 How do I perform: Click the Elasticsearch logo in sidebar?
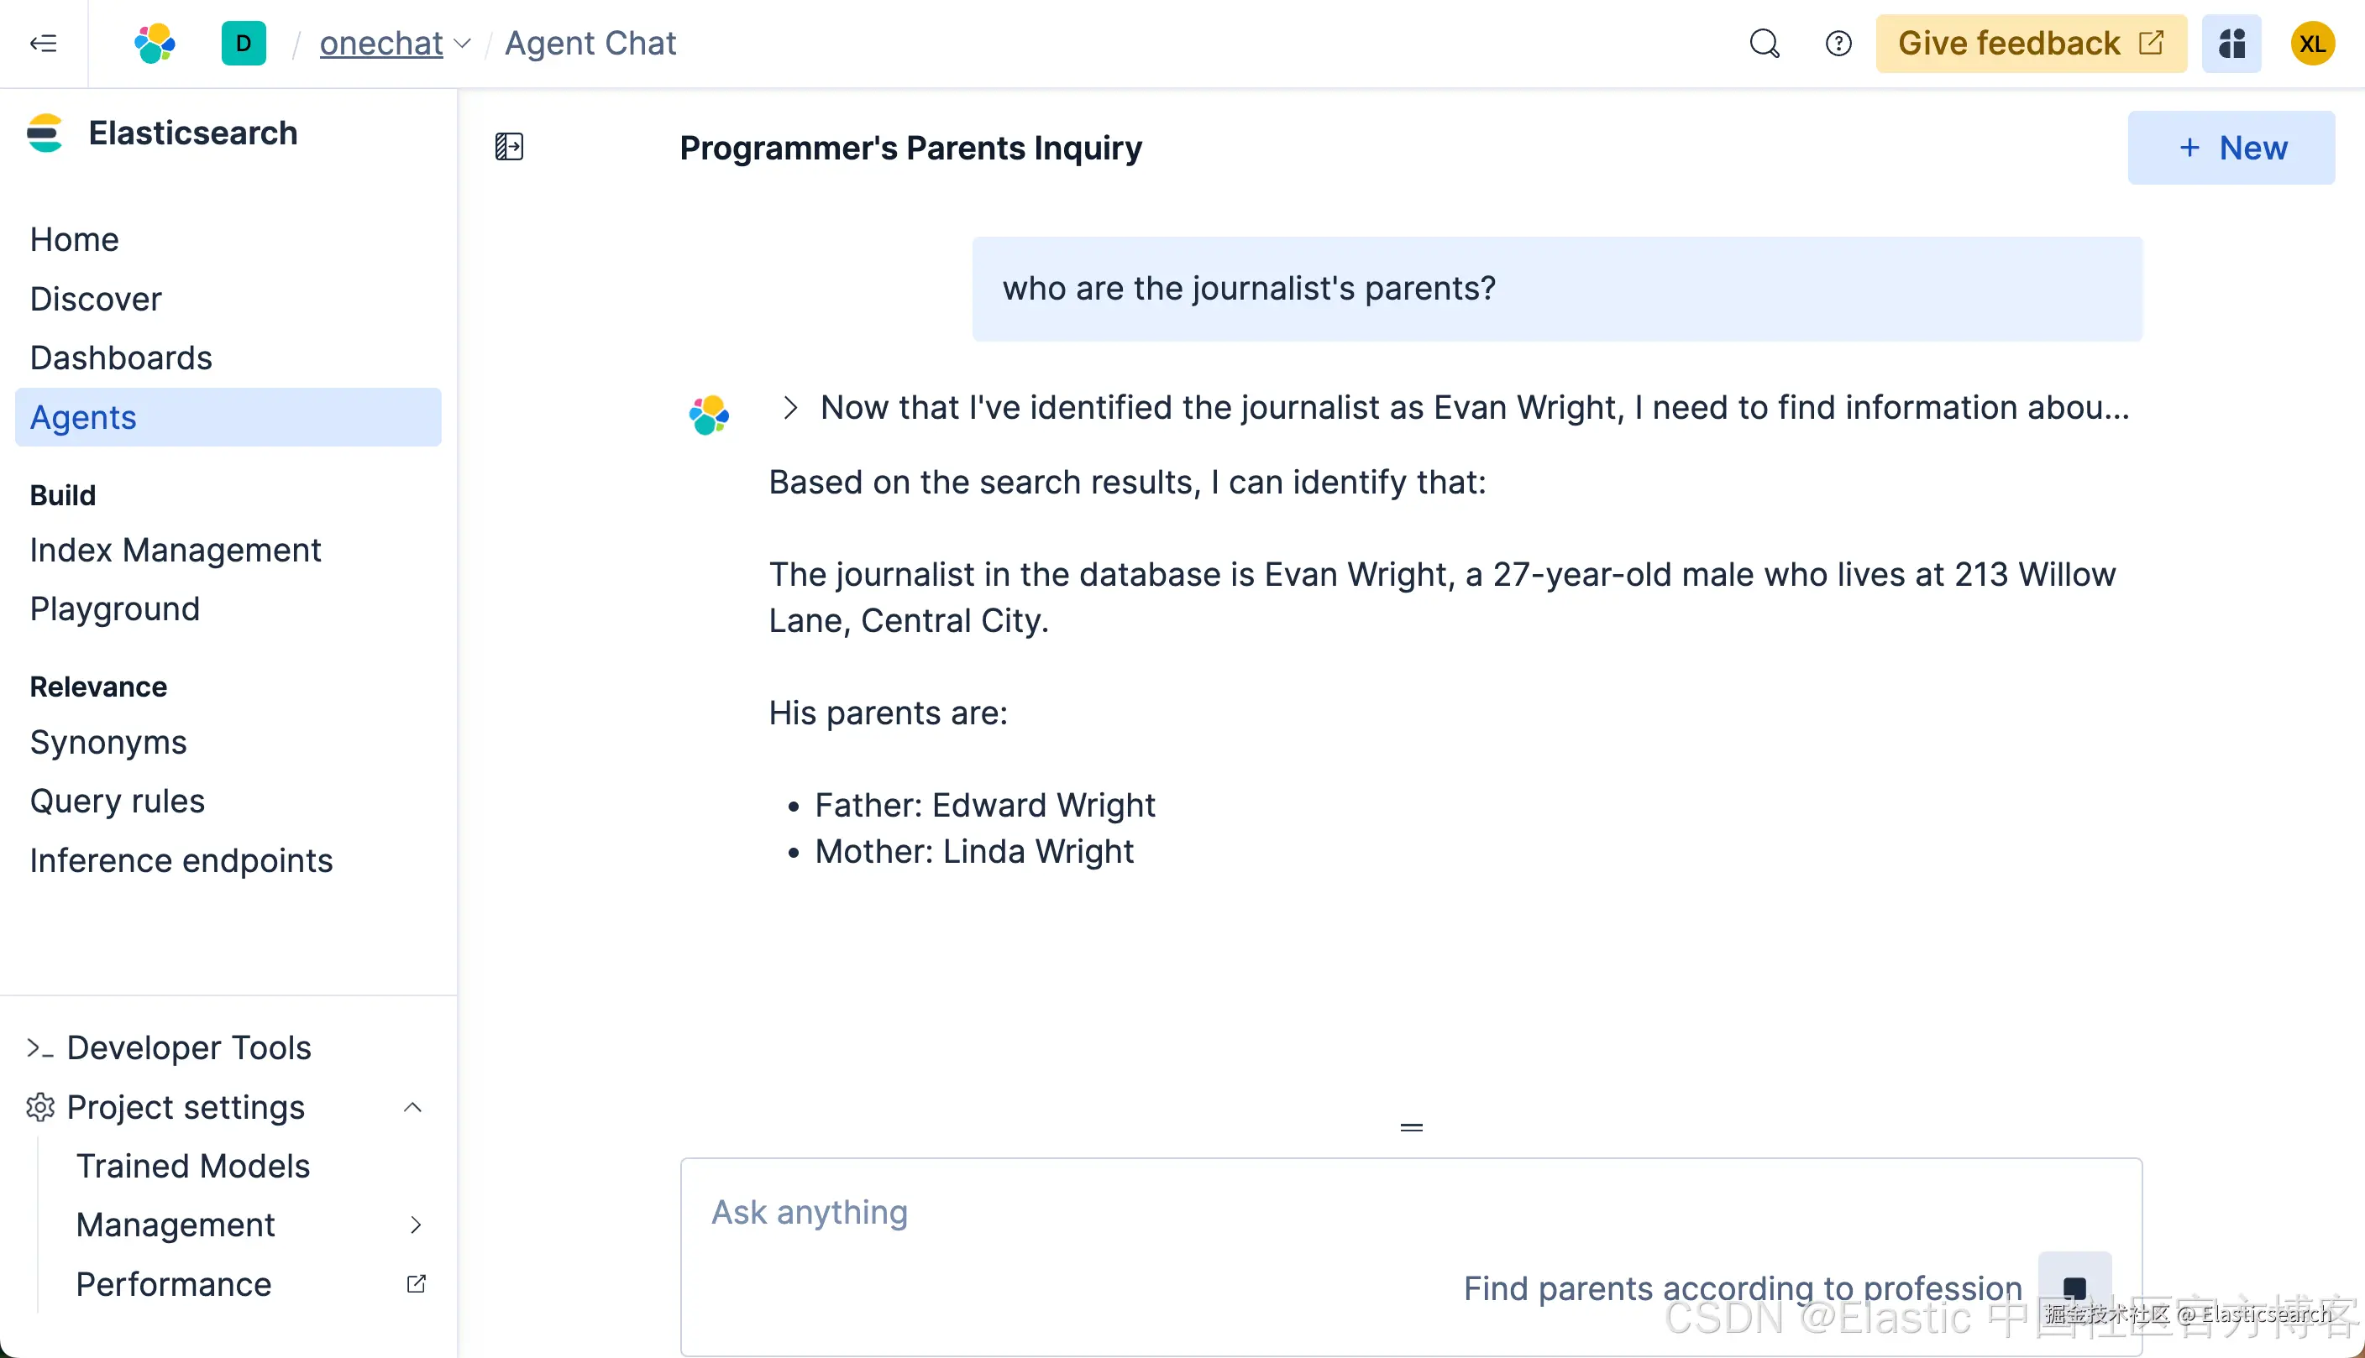[x=45, y=133]
